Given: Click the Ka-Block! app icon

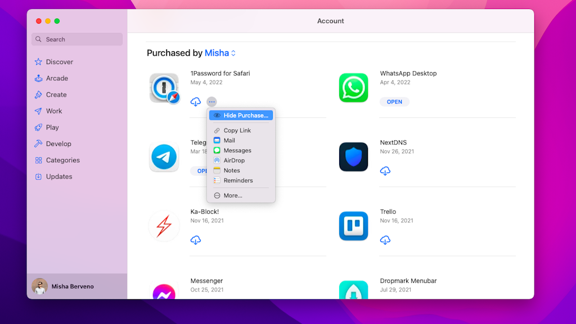Looking at the screenshot, I should 164,226.
